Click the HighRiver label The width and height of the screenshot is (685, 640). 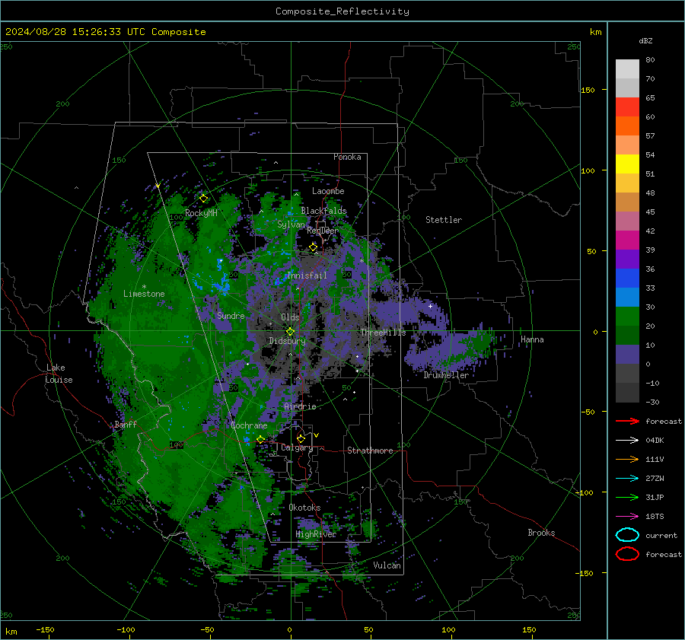click(x=316, y=534)
